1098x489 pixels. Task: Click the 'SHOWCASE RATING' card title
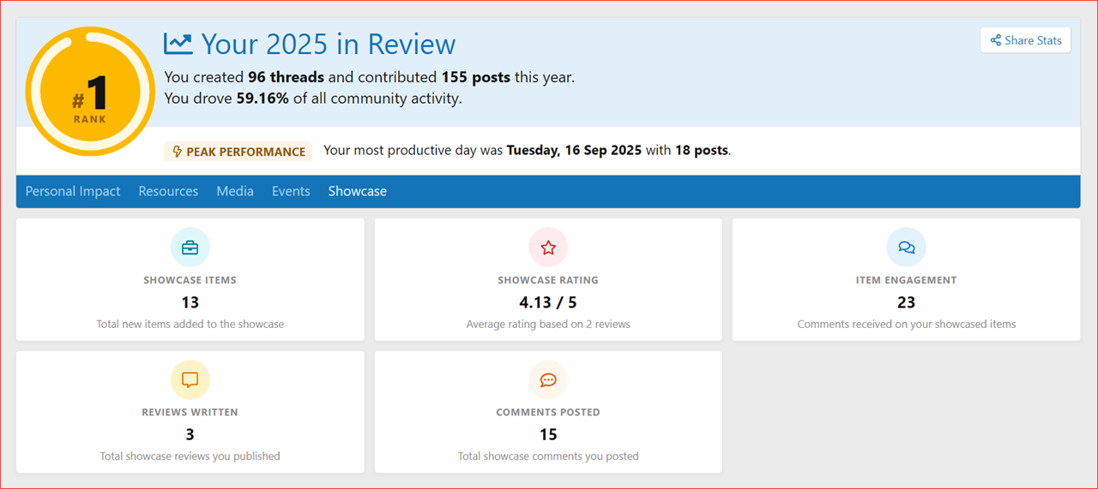coord(548,280)
